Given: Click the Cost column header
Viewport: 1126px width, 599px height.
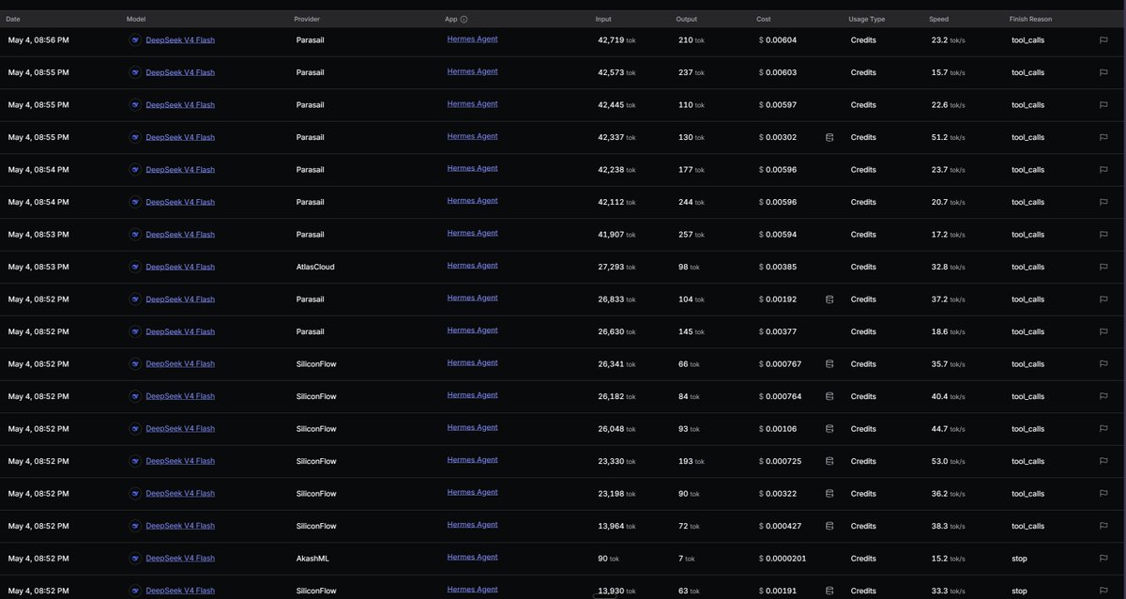Looking at the screenshot, I should point(764,19).
